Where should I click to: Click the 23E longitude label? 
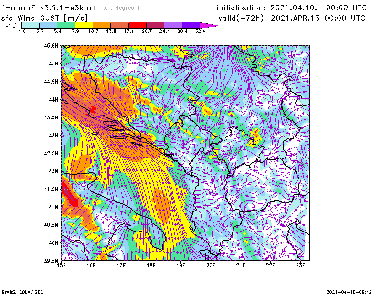300,265
